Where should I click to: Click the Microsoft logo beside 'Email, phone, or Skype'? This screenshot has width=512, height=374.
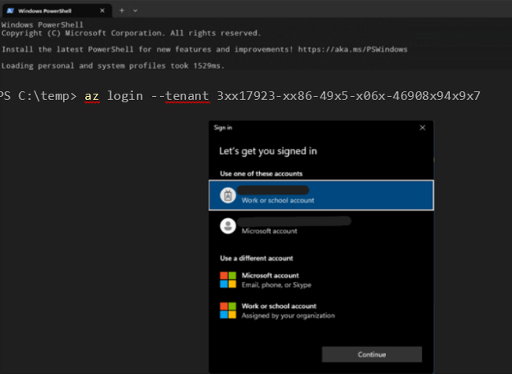[x=228, y=280]
